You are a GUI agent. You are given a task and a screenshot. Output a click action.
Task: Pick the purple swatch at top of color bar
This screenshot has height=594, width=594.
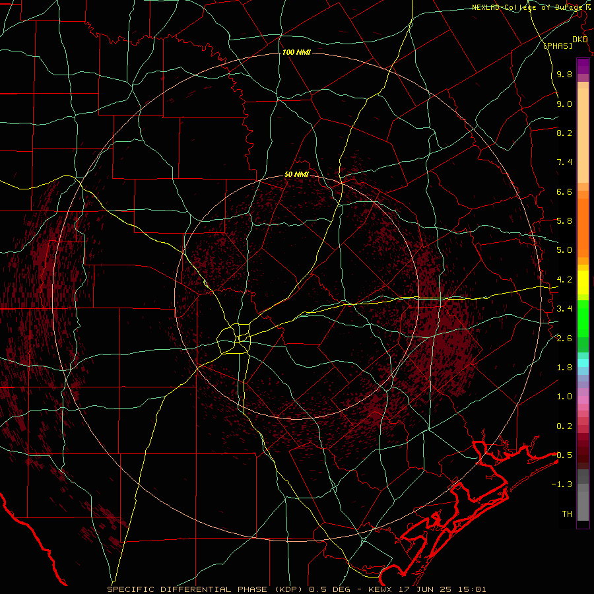pyautogui.click(x=583, y=66)
